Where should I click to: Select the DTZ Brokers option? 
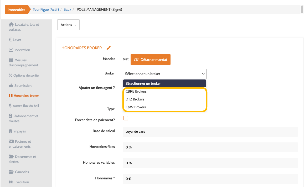(135, 99)
